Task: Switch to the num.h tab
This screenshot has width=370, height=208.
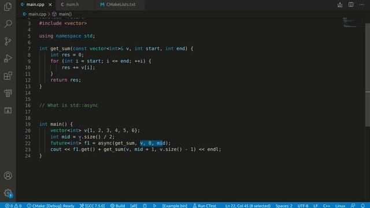Action: point(72,5)
